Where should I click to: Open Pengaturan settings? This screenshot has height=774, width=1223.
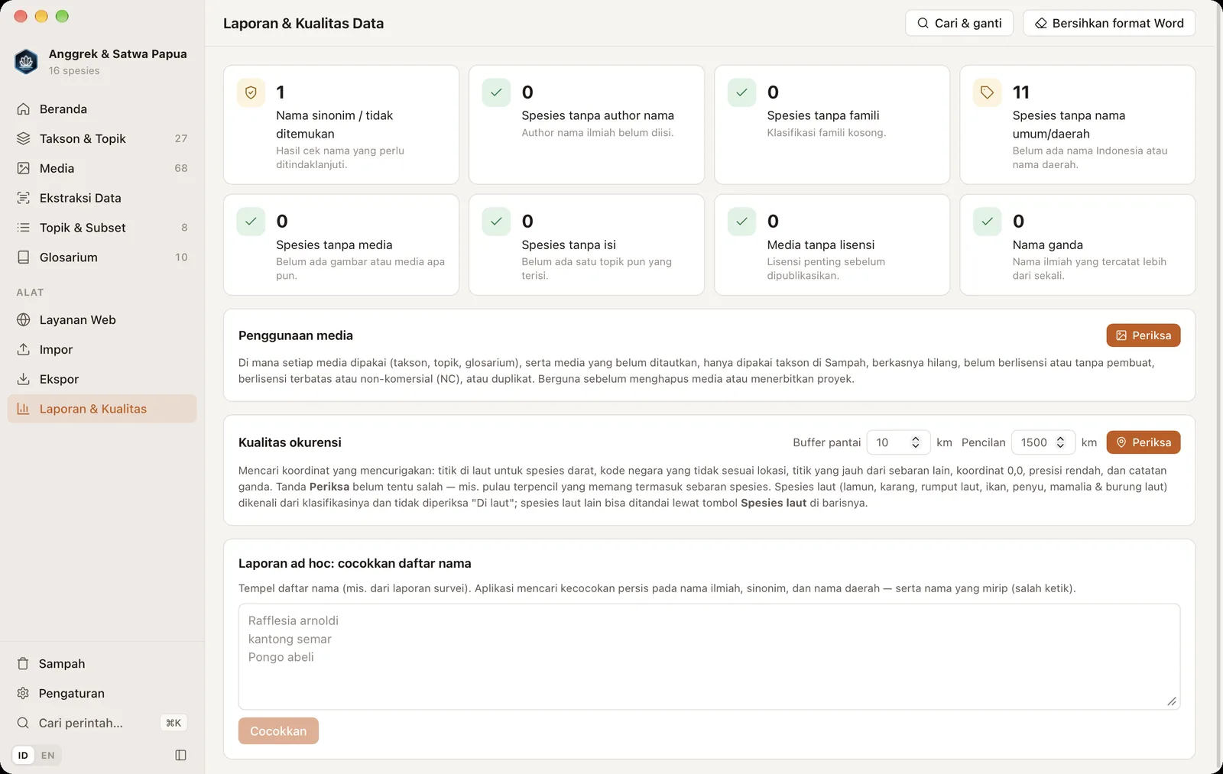[102, 694]
